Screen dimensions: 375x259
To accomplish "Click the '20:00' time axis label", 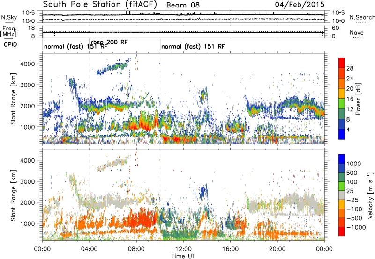I will point(277,249).
